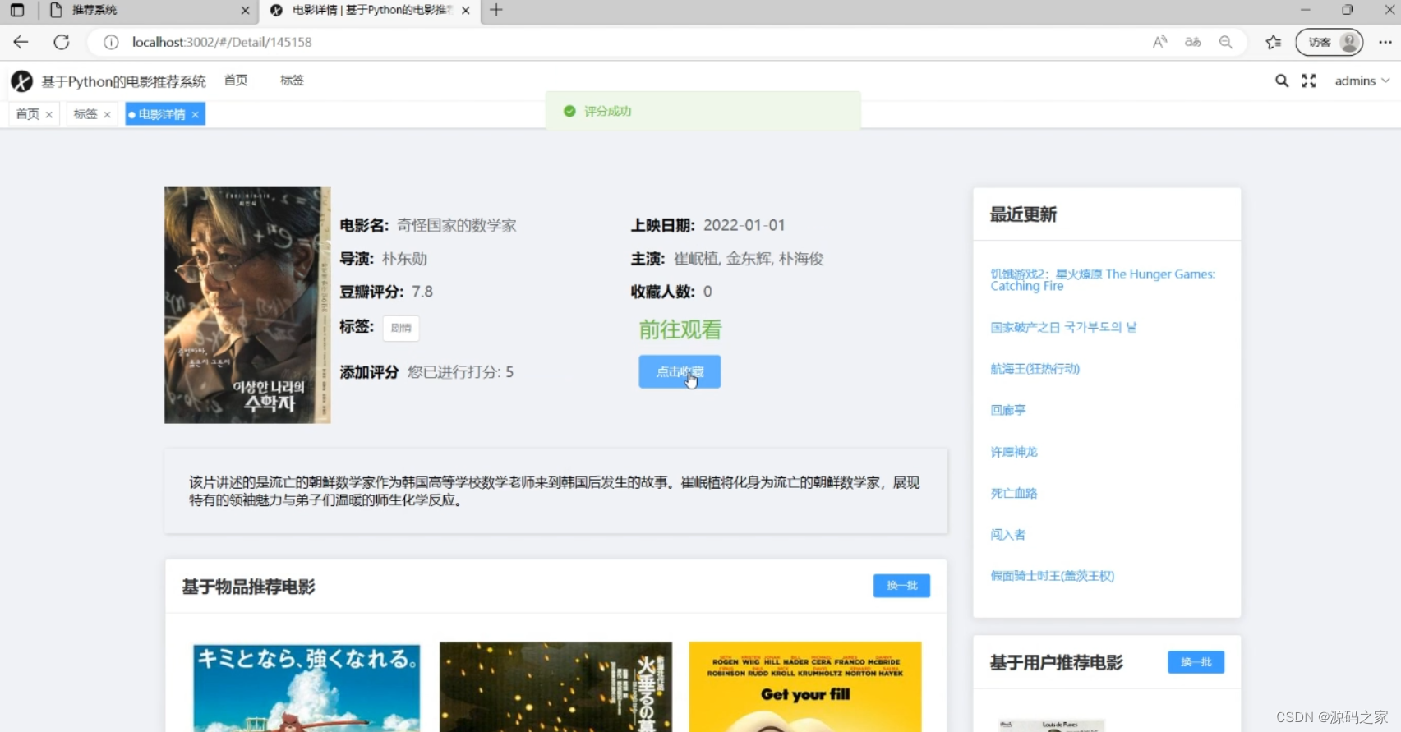This screenshot has width=1401, height=732.
Task: Open 回廊亭 movie link
Action: point(1007,410)
